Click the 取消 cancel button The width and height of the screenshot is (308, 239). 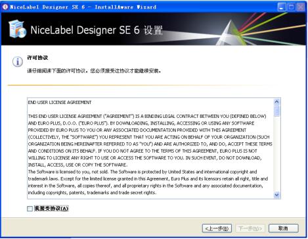tap(283, 228)
